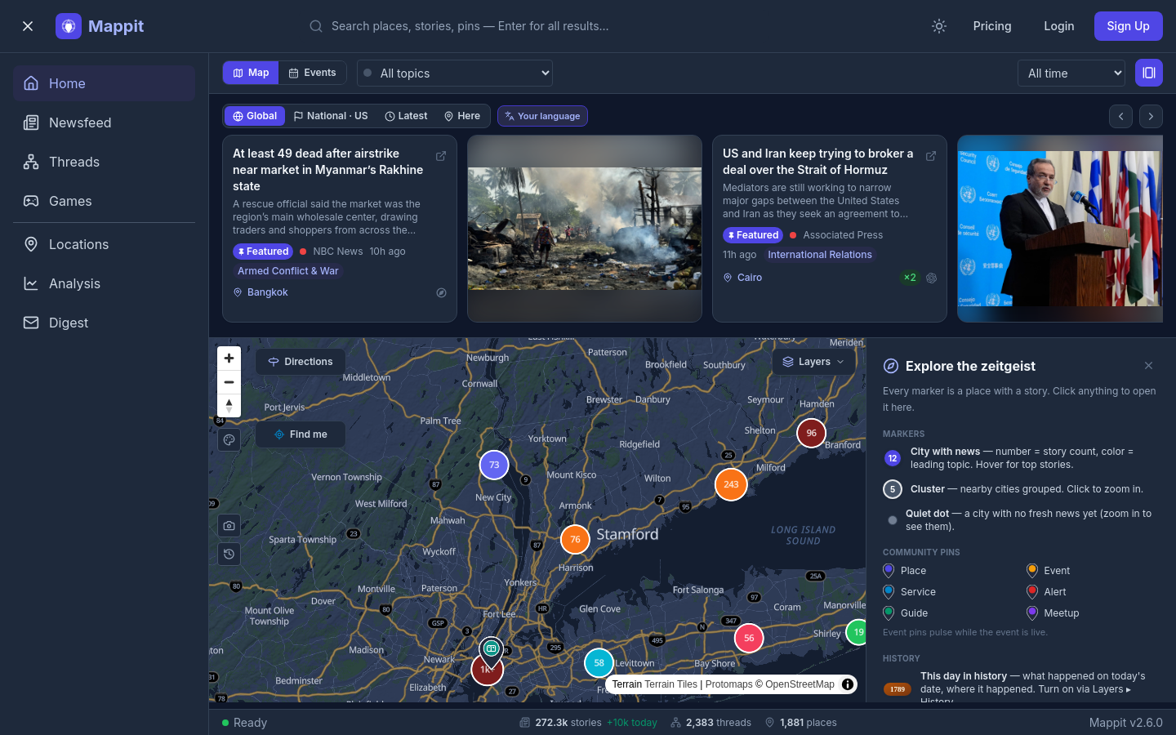Reset map bearing with compass arrow
Viewport: 1176px width, 735px height.
click(x=229, y=405)
